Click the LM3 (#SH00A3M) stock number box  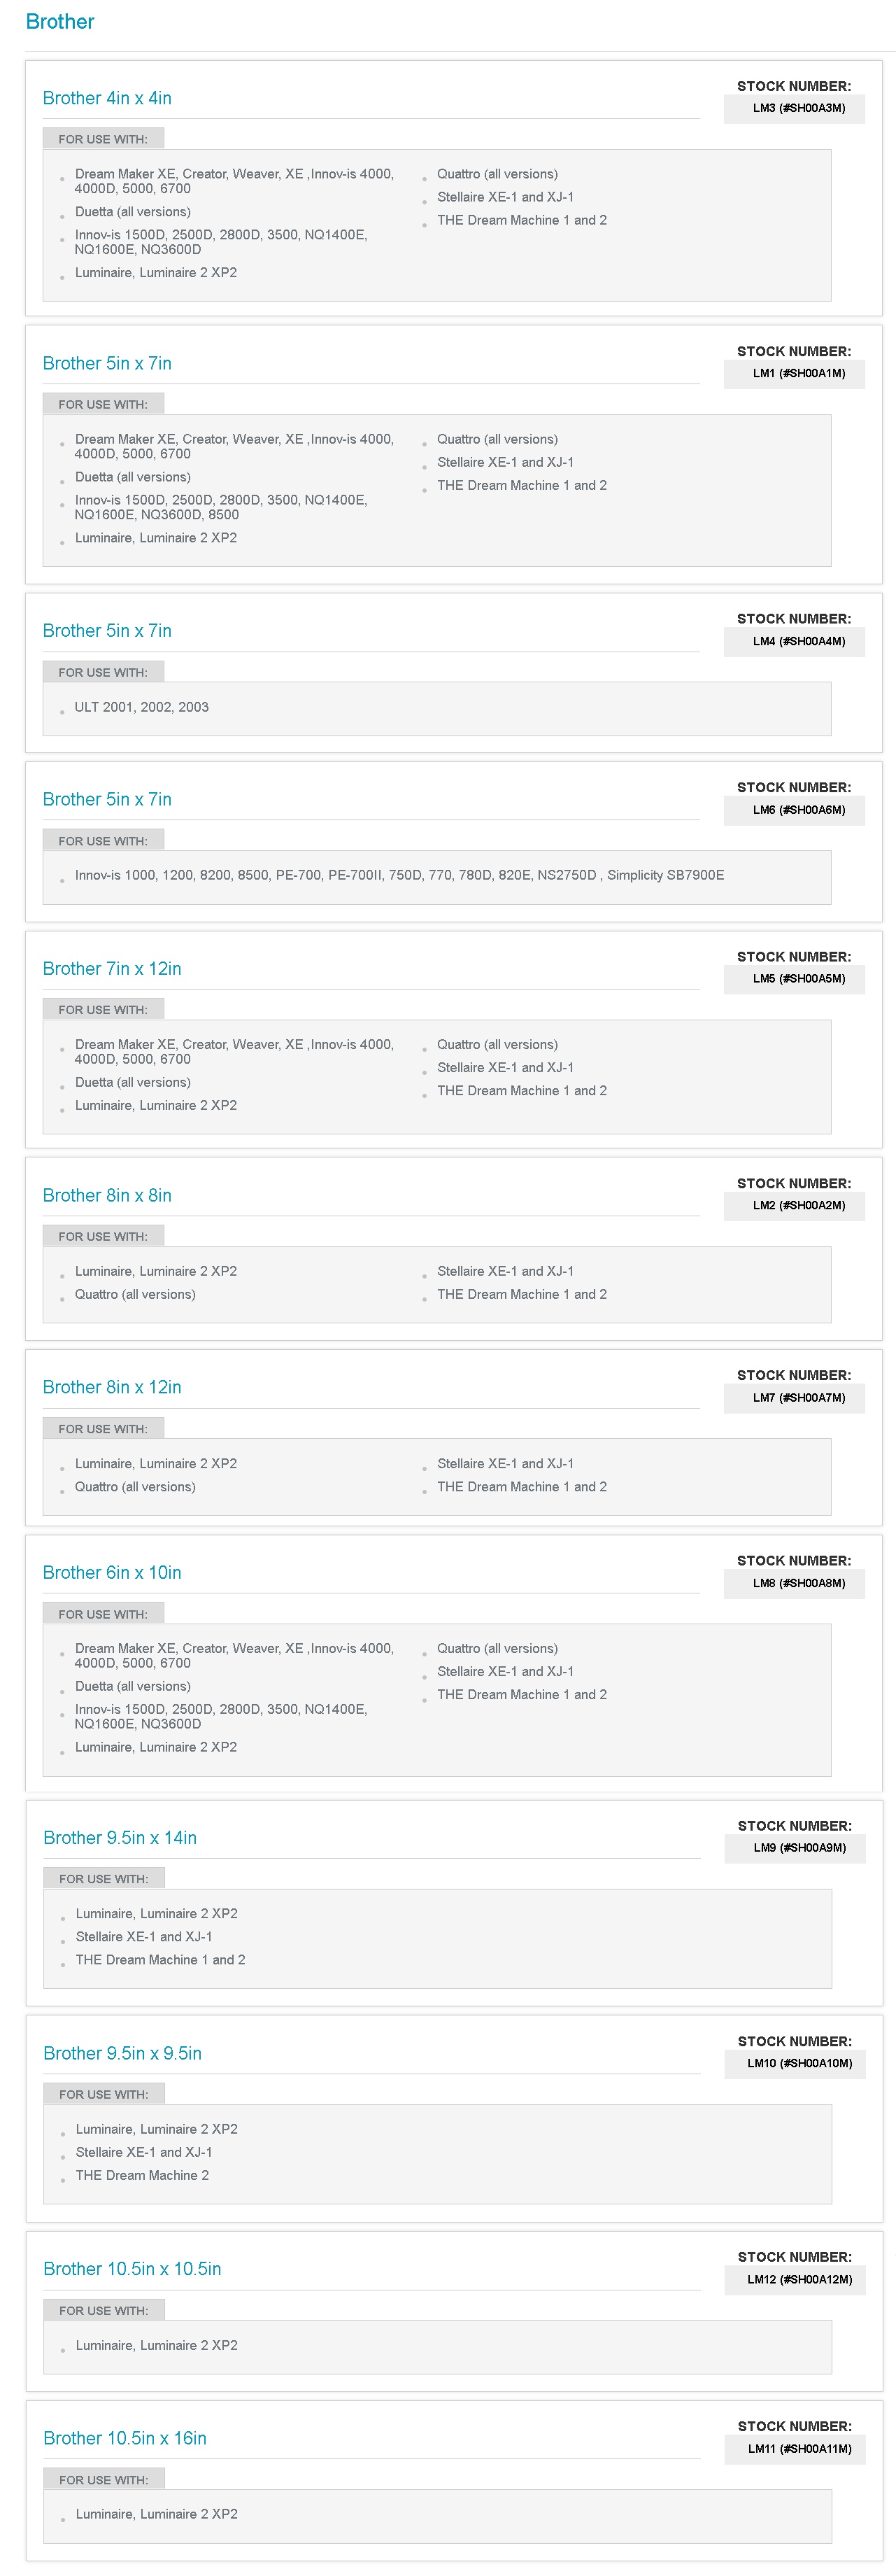(798, 108)
